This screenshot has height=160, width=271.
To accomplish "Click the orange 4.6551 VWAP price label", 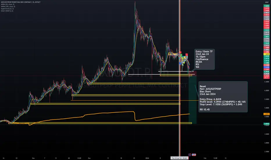I will [267, 114].
